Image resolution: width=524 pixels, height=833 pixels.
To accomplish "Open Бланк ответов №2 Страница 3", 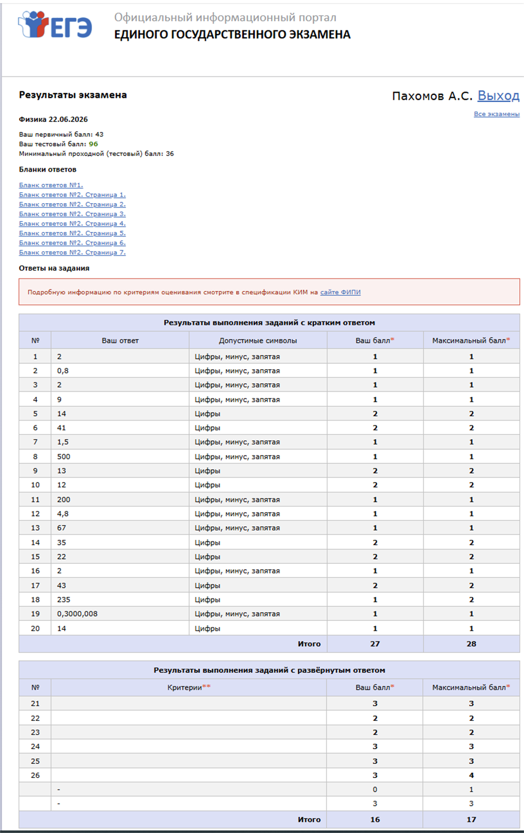I will (x=72, y=214).
